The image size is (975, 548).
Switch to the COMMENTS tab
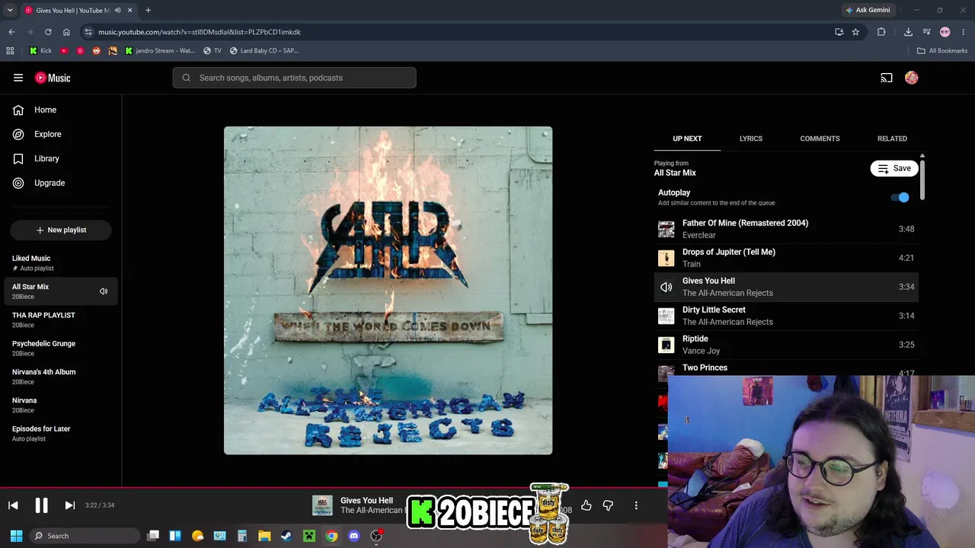tap(820, 139)
